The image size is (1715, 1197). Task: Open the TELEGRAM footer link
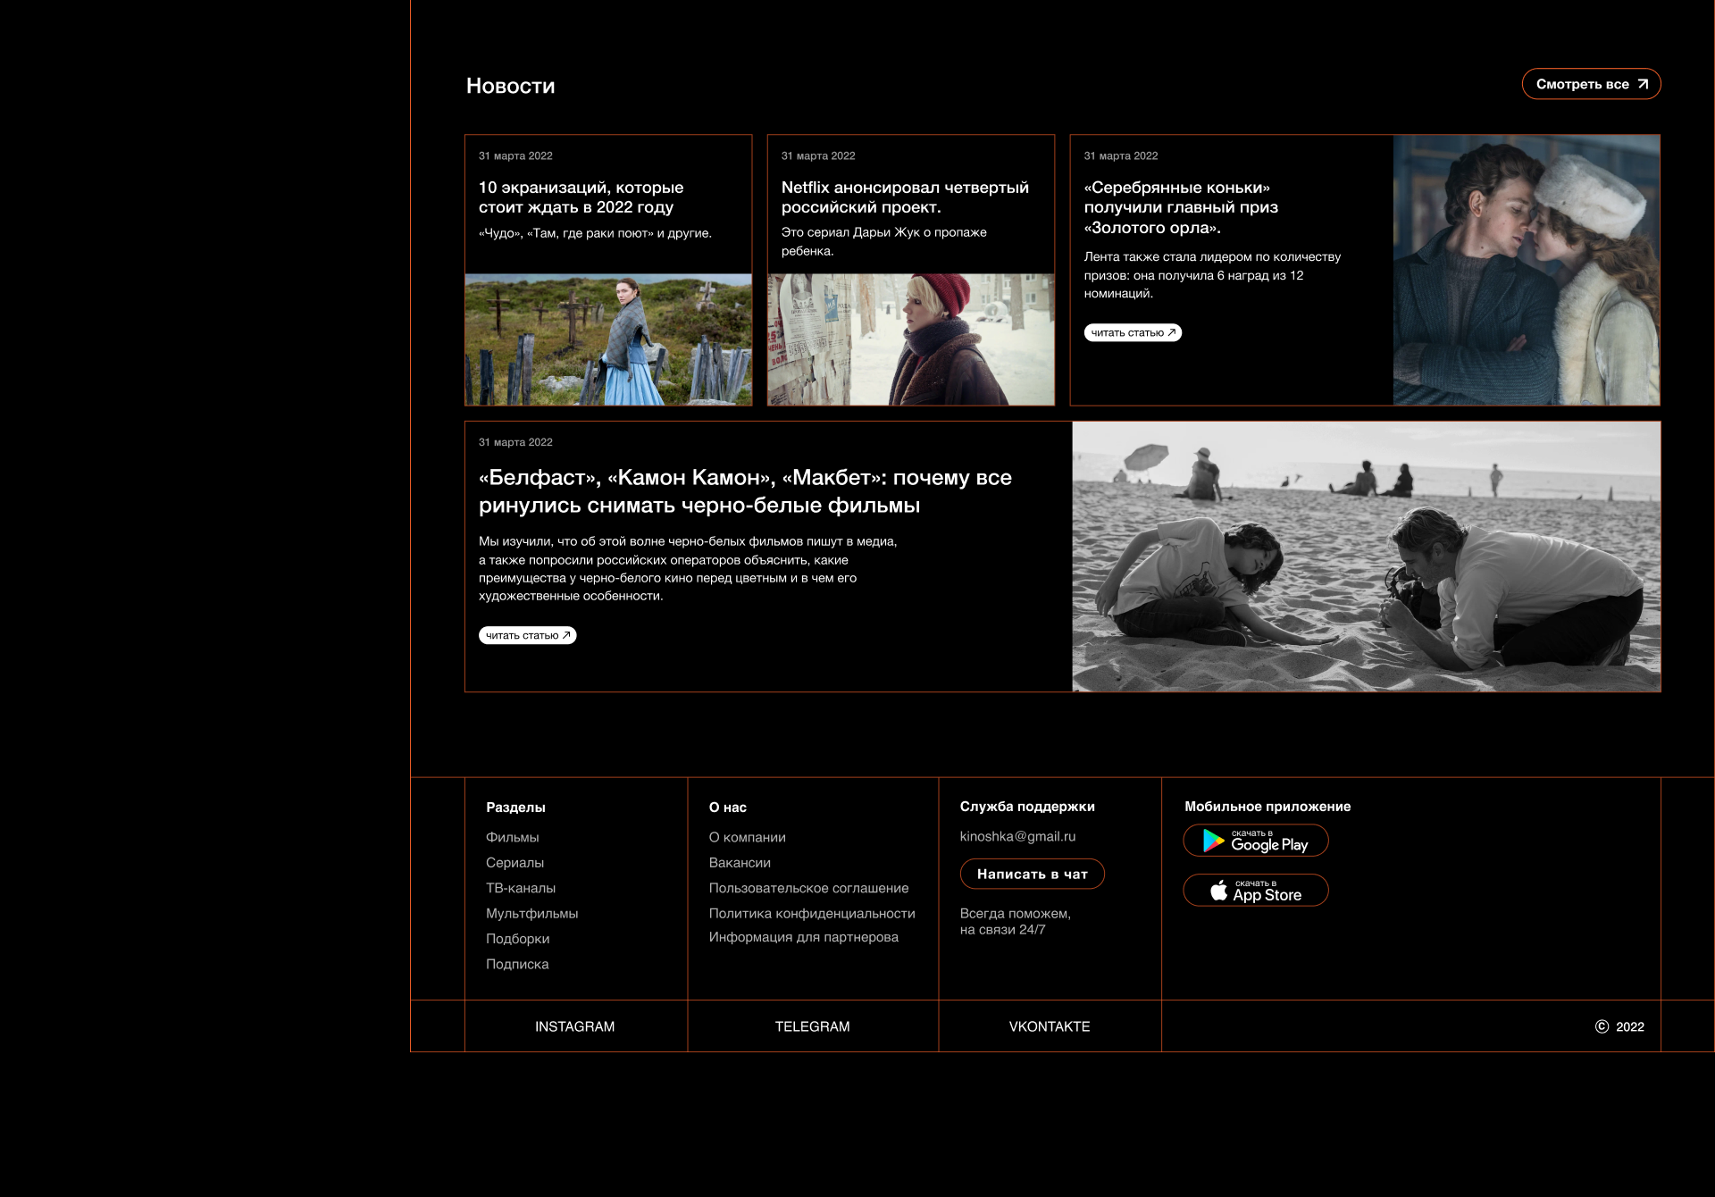pyautogui.click(x=812, y=1026)
